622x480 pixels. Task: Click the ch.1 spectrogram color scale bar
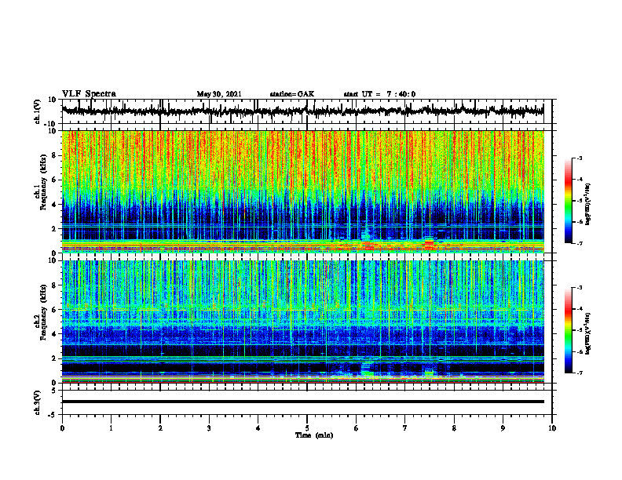click(x=568, y=201)
